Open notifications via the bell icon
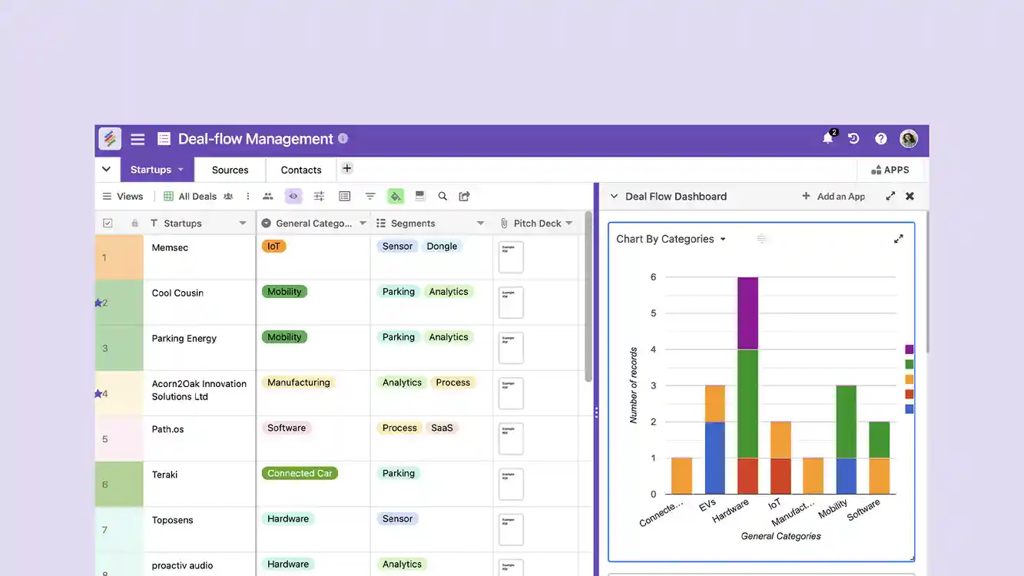The image size is (1024, 576). pos(827,138)
